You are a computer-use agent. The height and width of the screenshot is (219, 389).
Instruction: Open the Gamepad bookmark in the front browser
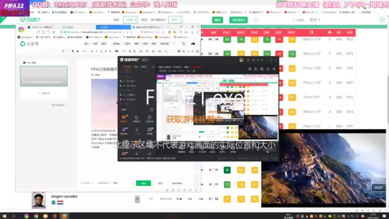(x=25, y=37)
